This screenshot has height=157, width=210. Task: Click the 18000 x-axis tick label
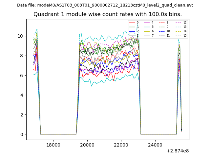point(53,145)
